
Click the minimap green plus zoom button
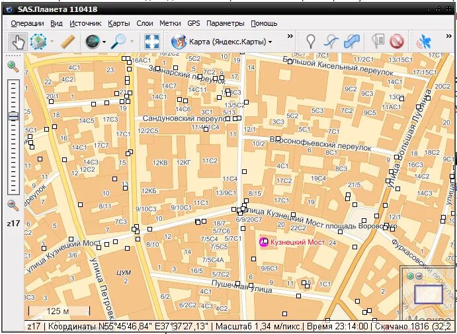[x=410, y=276]
